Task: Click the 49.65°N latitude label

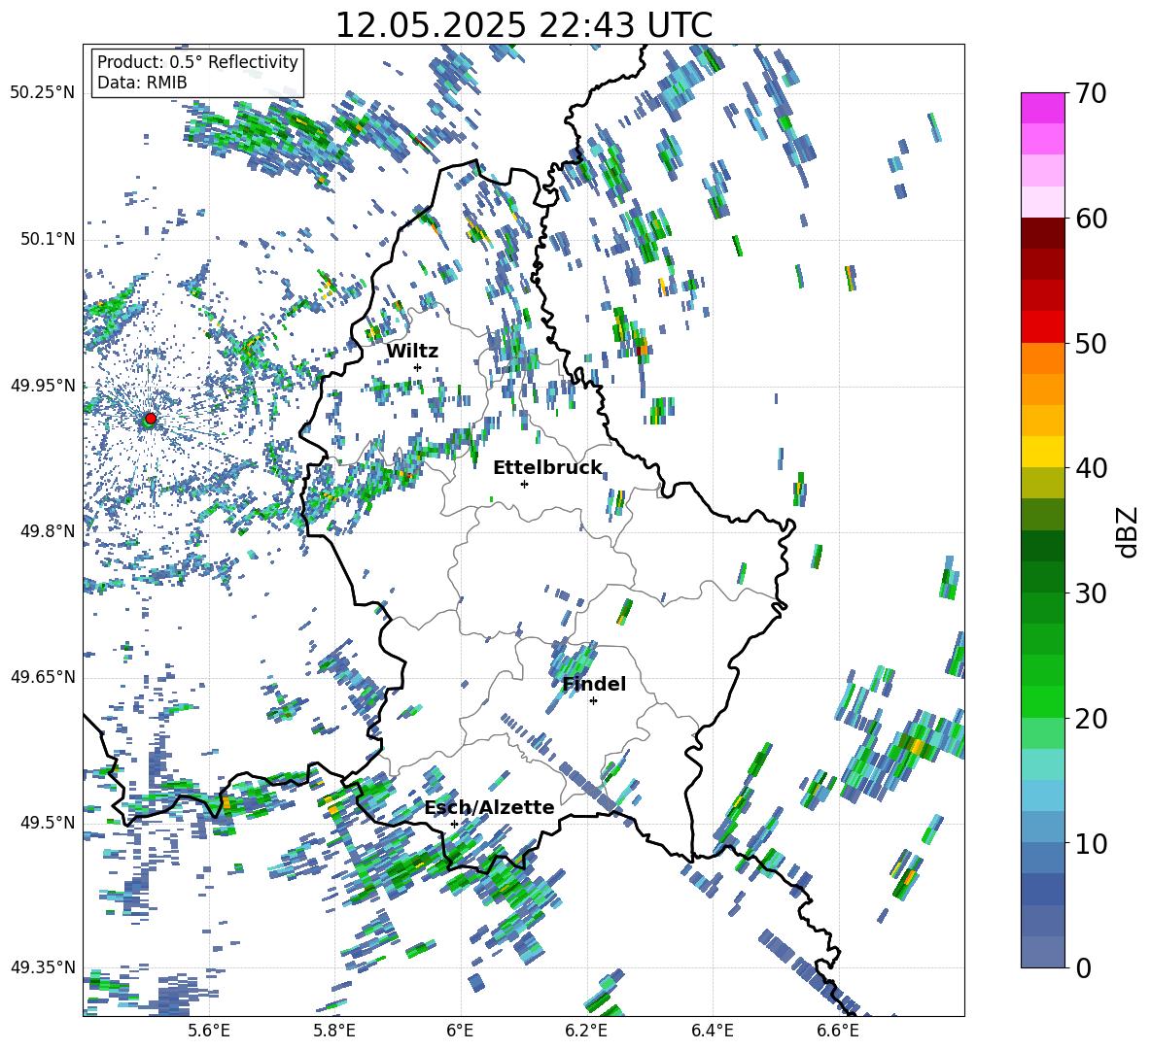Action: (x=43, y=676)
